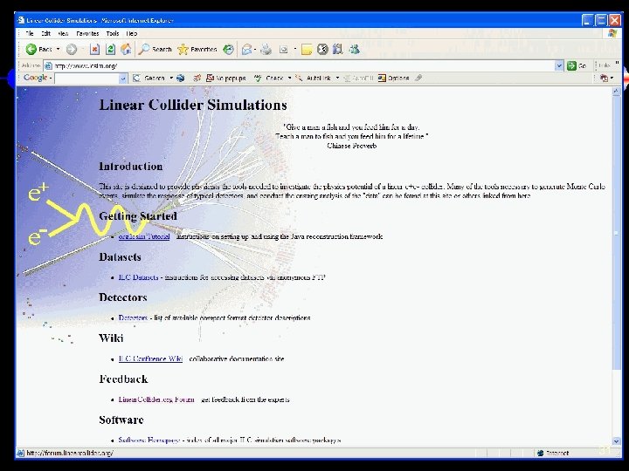Click the highlighter pen icon on the Google toolbar
This screenshot has width=629, height=471.
pyautogui.click(x=418, y=78)
